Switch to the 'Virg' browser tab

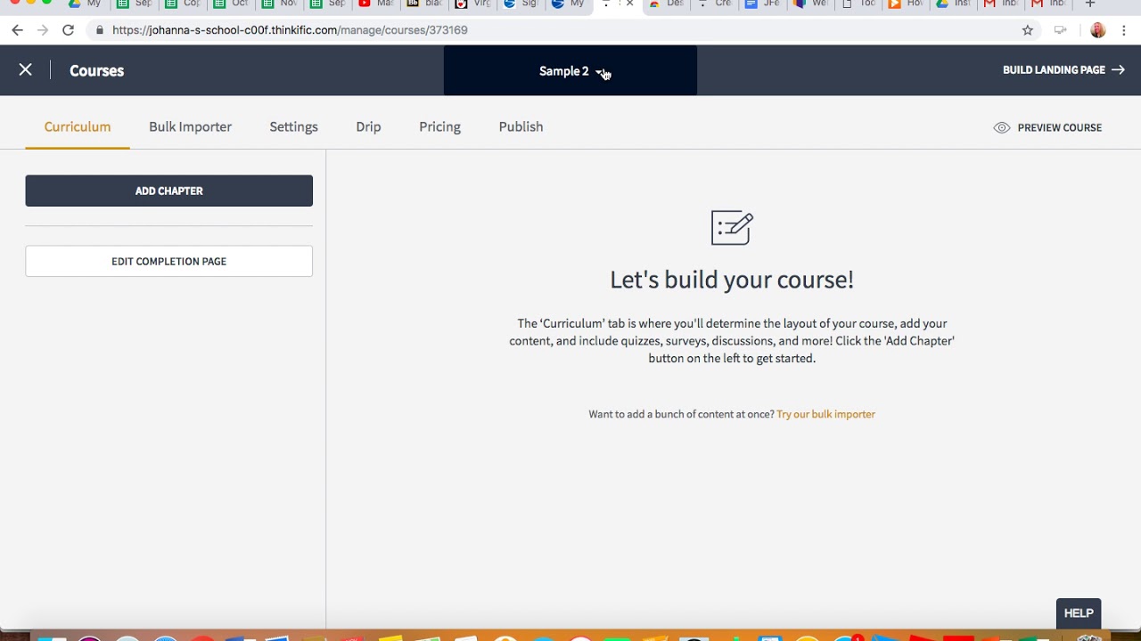tap(472, 4)
